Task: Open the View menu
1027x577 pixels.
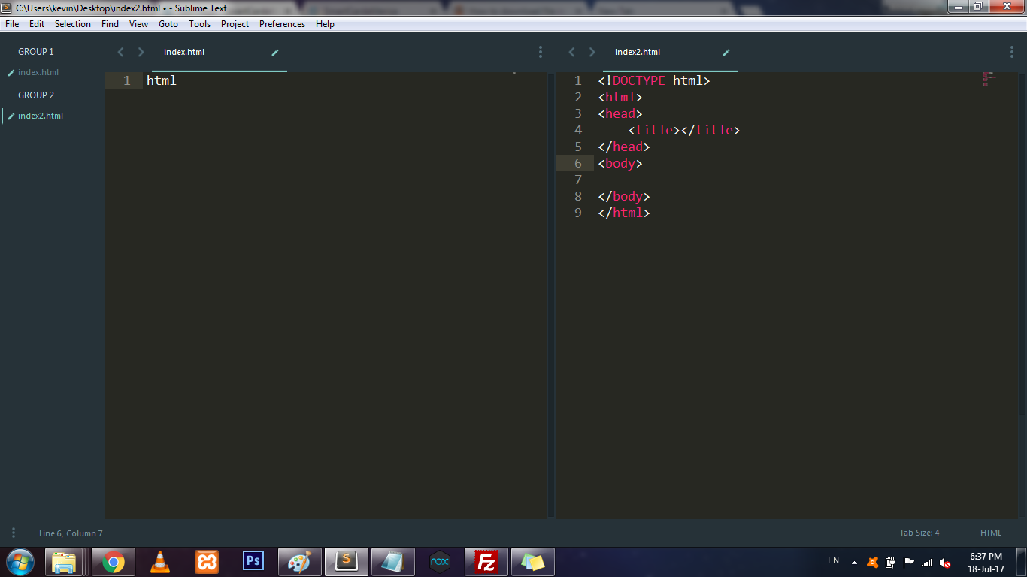Action: coord(138,24)
